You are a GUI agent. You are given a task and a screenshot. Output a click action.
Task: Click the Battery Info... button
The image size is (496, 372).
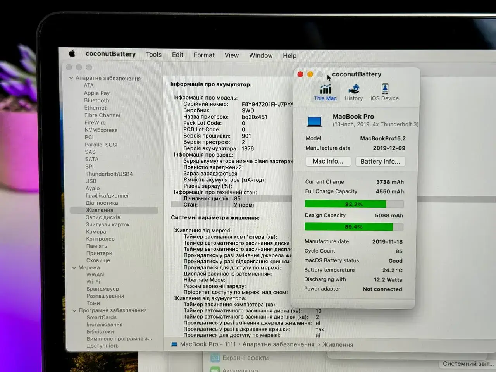[380, 162]
